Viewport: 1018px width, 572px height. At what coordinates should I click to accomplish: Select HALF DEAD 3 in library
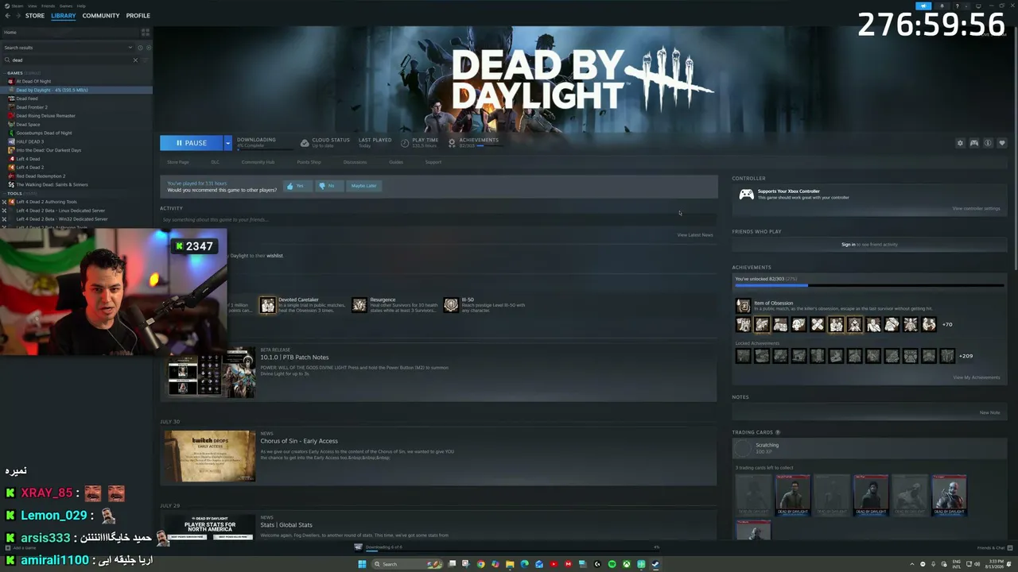click(29, 141)
